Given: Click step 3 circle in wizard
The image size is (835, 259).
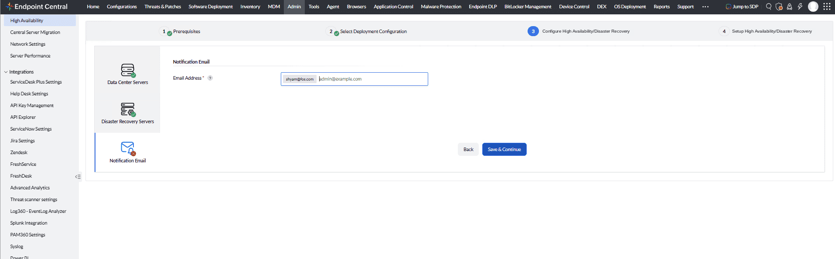Looking at the screenshot, I should click(x=533, y=31).
